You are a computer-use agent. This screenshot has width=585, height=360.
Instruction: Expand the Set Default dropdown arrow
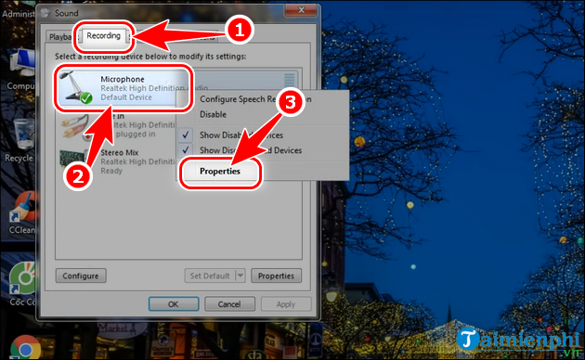240,276
